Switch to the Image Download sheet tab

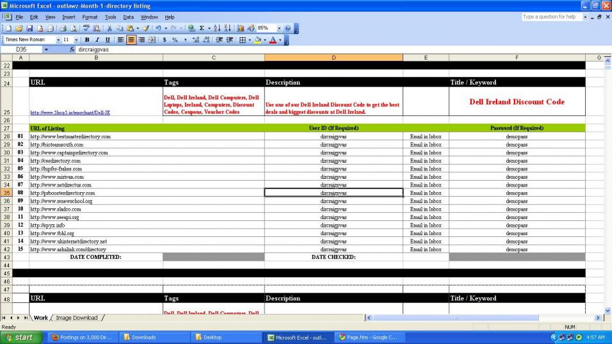77,318
